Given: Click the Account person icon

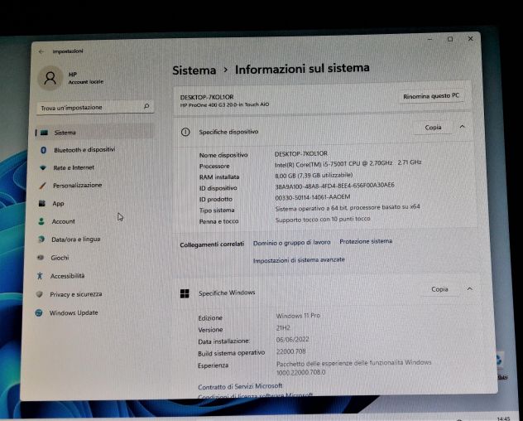Looking at the screenshot, I should [41, 221].
